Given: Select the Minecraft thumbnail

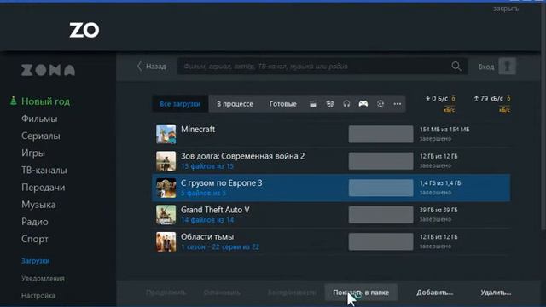Looking at the screenshot, I should pos(166,134).
